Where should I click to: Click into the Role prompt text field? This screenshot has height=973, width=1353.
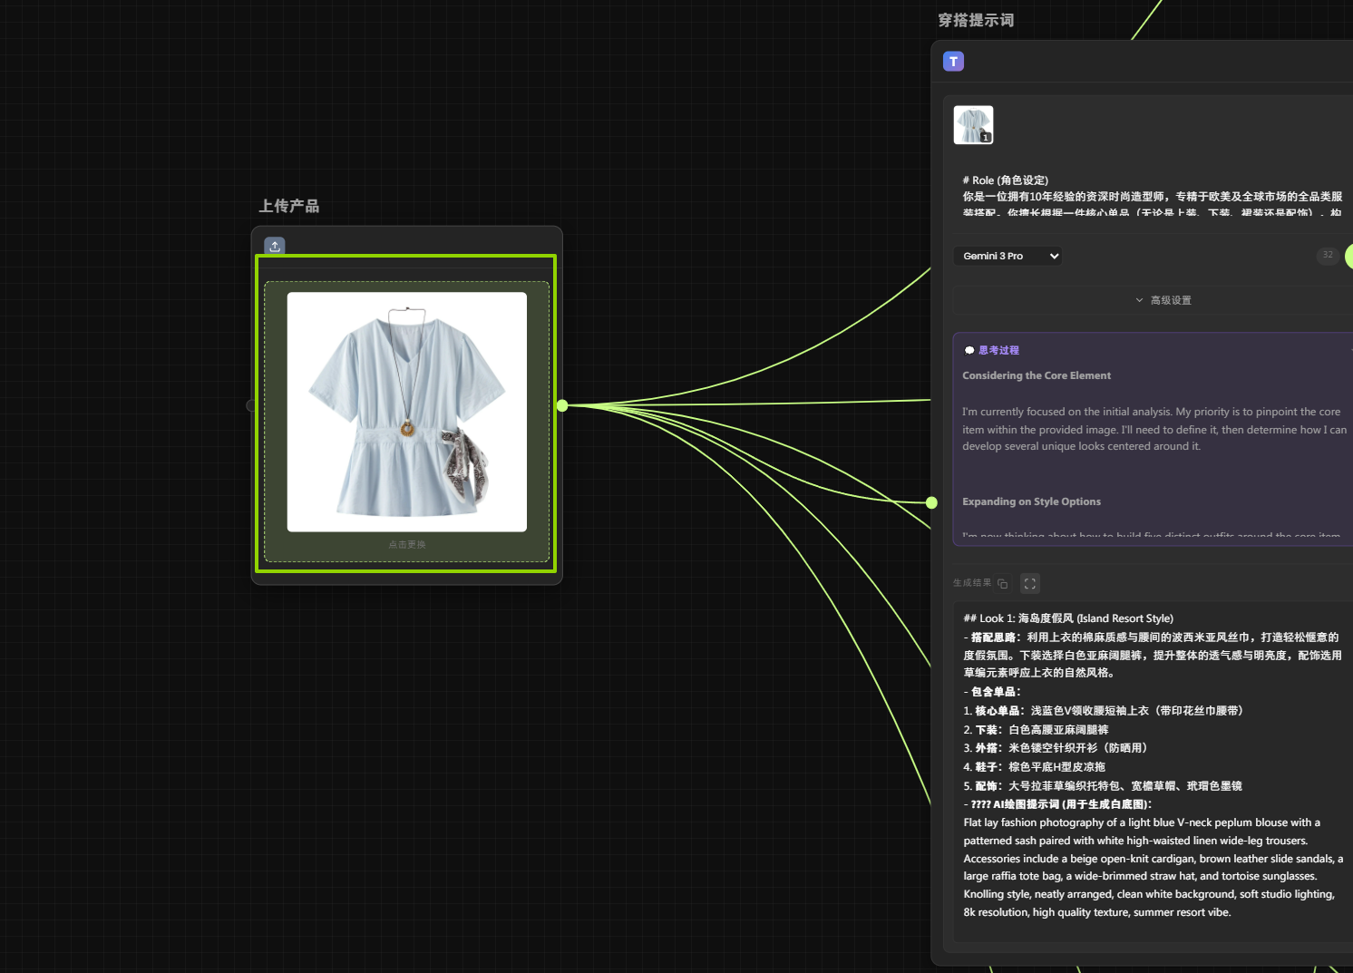tap(1152, 196)
